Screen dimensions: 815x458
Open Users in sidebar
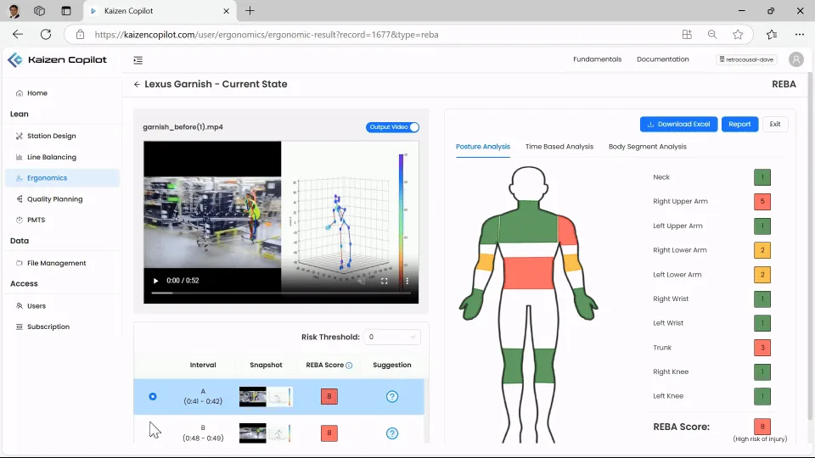click(62, 306)
